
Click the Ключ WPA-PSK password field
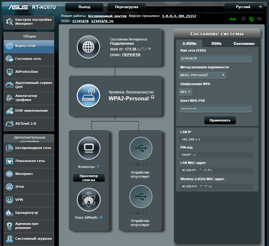pyautogui.click(x=215, y=109)
